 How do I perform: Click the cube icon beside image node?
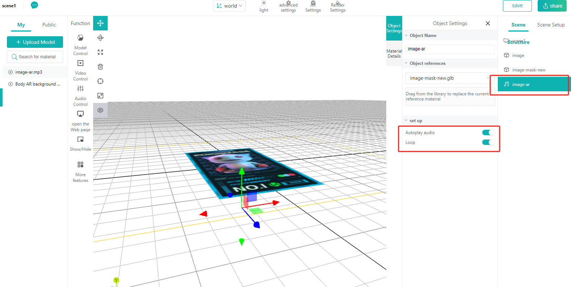click(507, 55)
